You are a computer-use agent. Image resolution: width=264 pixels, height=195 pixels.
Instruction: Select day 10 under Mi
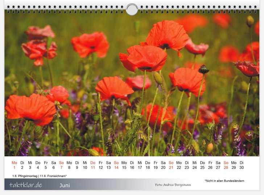[x=85, y=167]
